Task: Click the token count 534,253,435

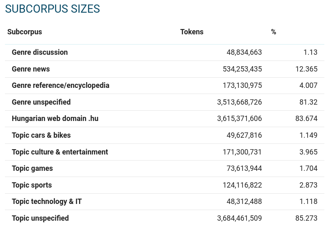Action: click(x=242, y=69)
